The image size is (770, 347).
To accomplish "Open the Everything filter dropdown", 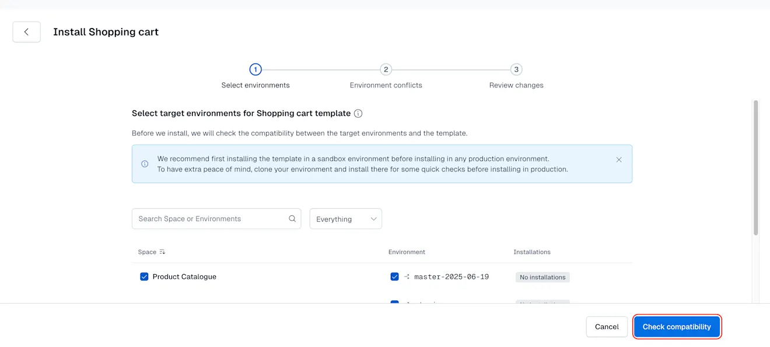I will click(345, 218).
